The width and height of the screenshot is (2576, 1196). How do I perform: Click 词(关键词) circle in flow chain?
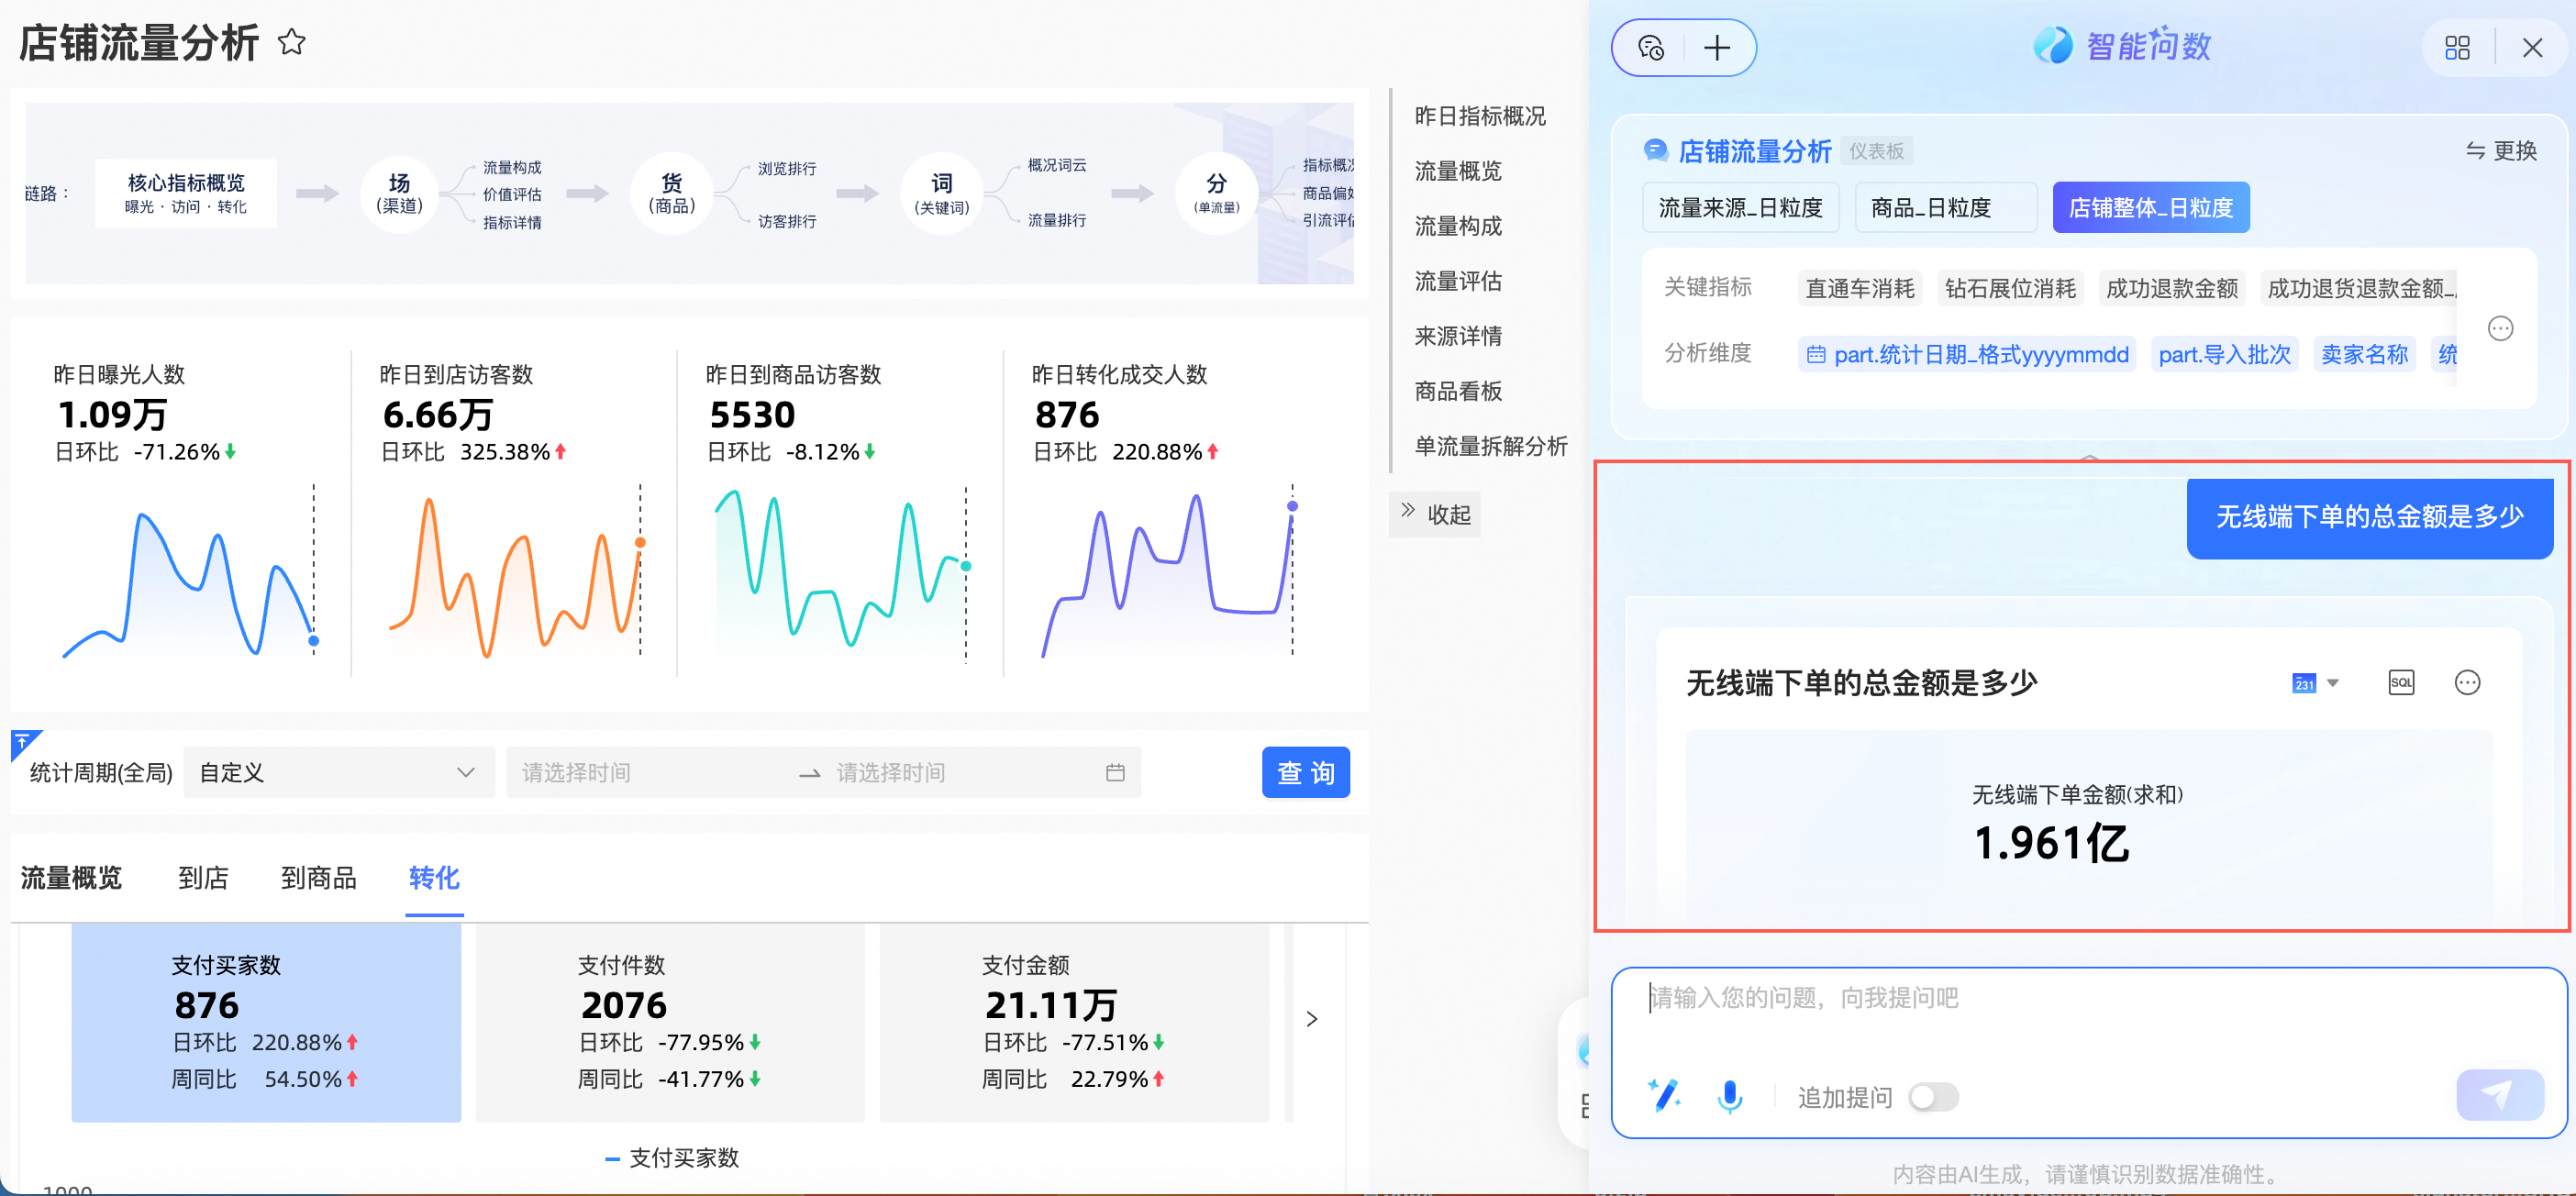point(942,193)
